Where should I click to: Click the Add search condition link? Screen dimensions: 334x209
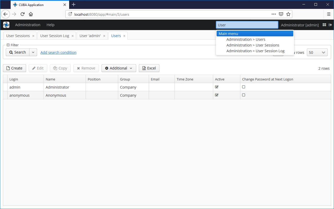click(x=58, y=53)
